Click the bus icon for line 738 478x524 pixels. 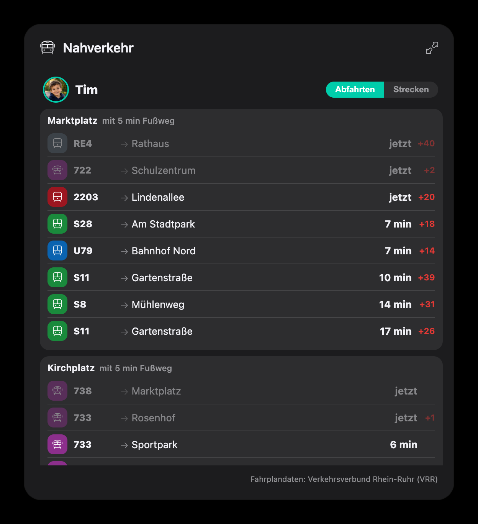pos(57,391)
